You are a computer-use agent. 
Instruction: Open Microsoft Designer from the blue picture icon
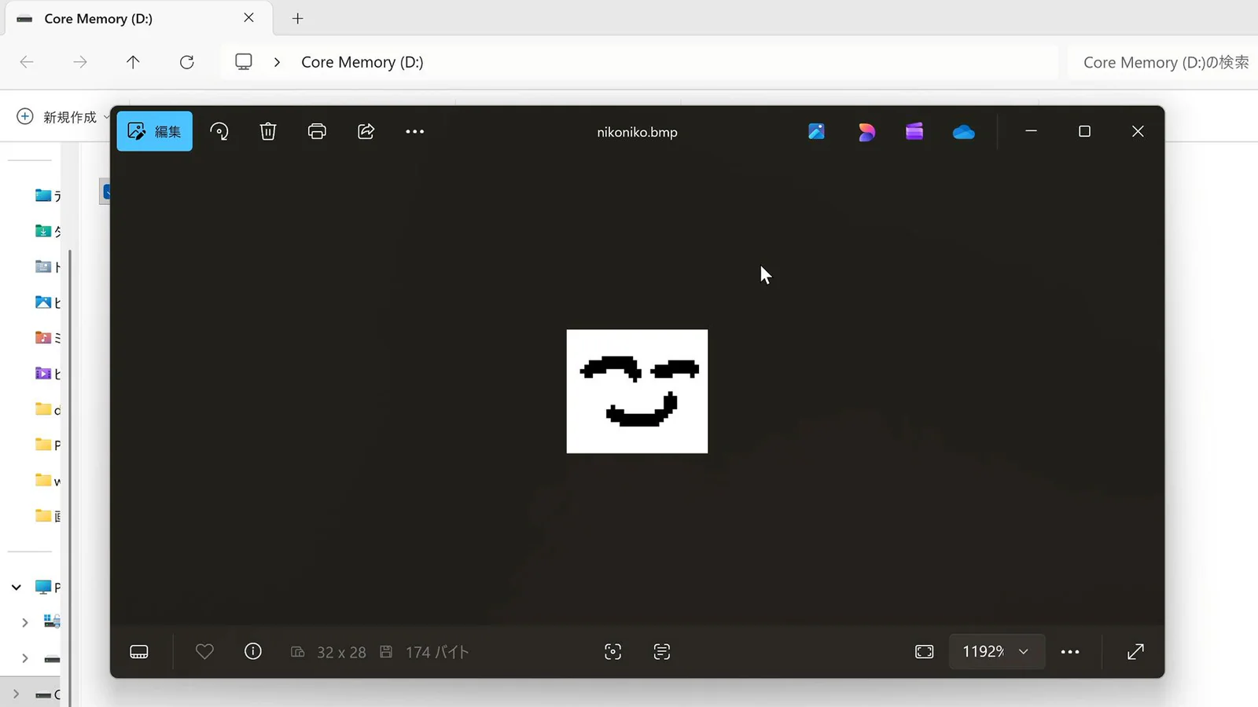[x=817, y=131]
